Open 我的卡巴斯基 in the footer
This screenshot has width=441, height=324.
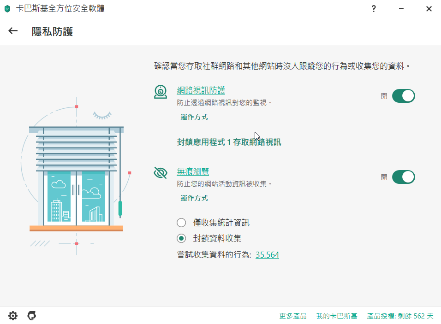point(337,316)
